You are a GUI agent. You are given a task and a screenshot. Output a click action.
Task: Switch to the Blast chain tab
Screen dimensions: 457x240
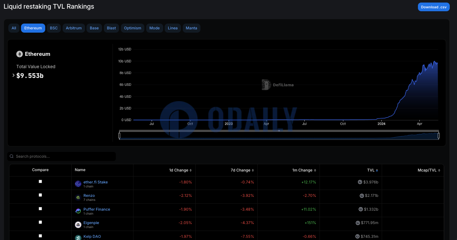click(x=111, y=28)
